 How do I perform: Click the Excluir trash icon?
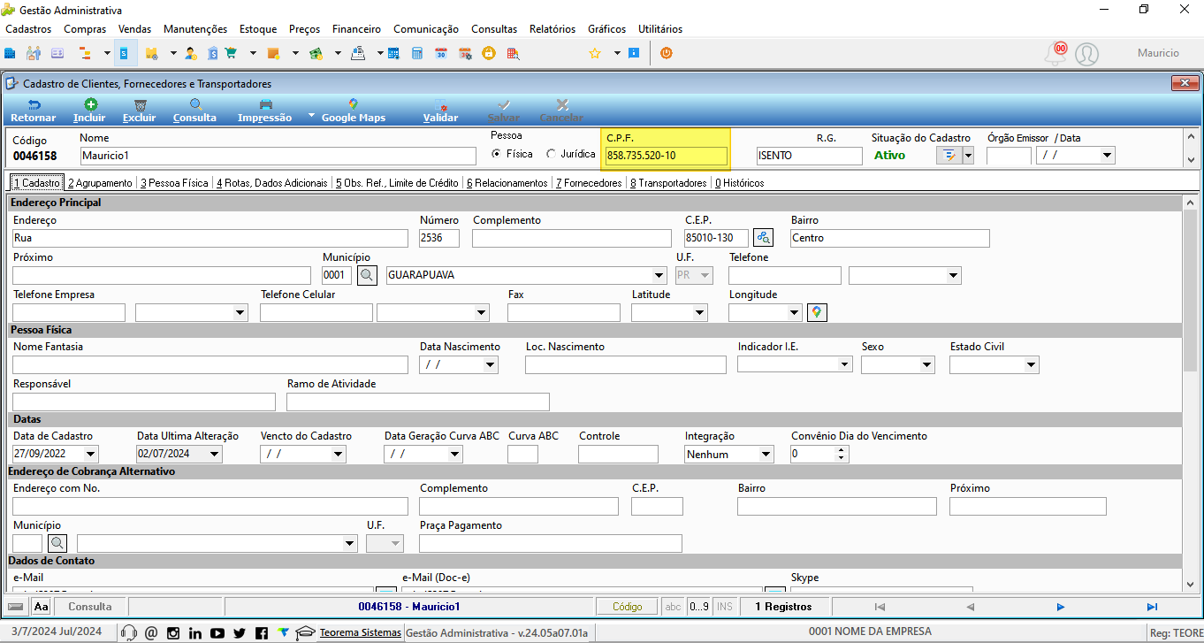tap(140, 104)
